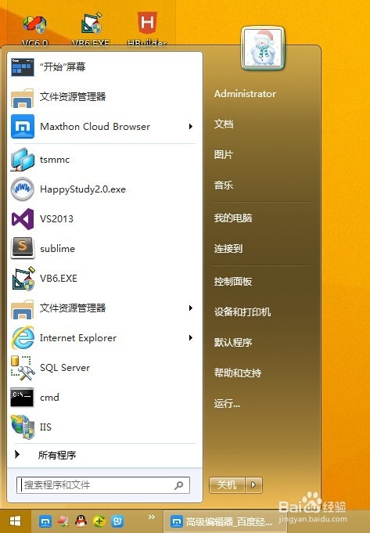This screenshot has height=533, width=370.
Task: Open the tsmmc icon in the start menu
Action: click(x=23, y=160)
